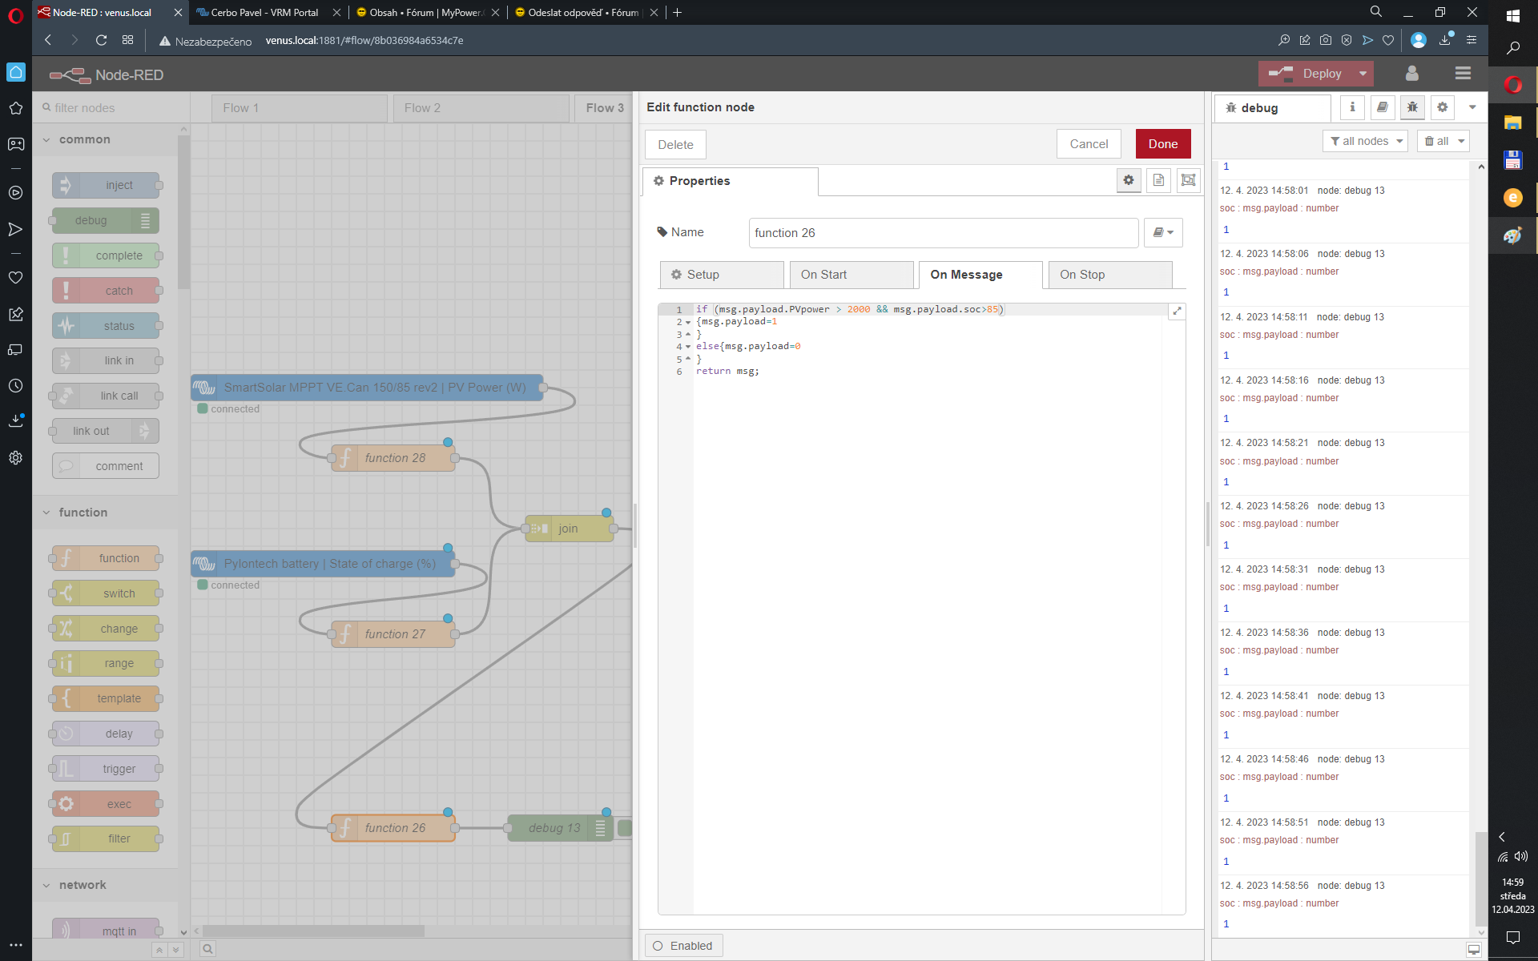Click workspace horizontal scrollbar
The height and width of the screenshot is (961, 1538).
[313, 931]
